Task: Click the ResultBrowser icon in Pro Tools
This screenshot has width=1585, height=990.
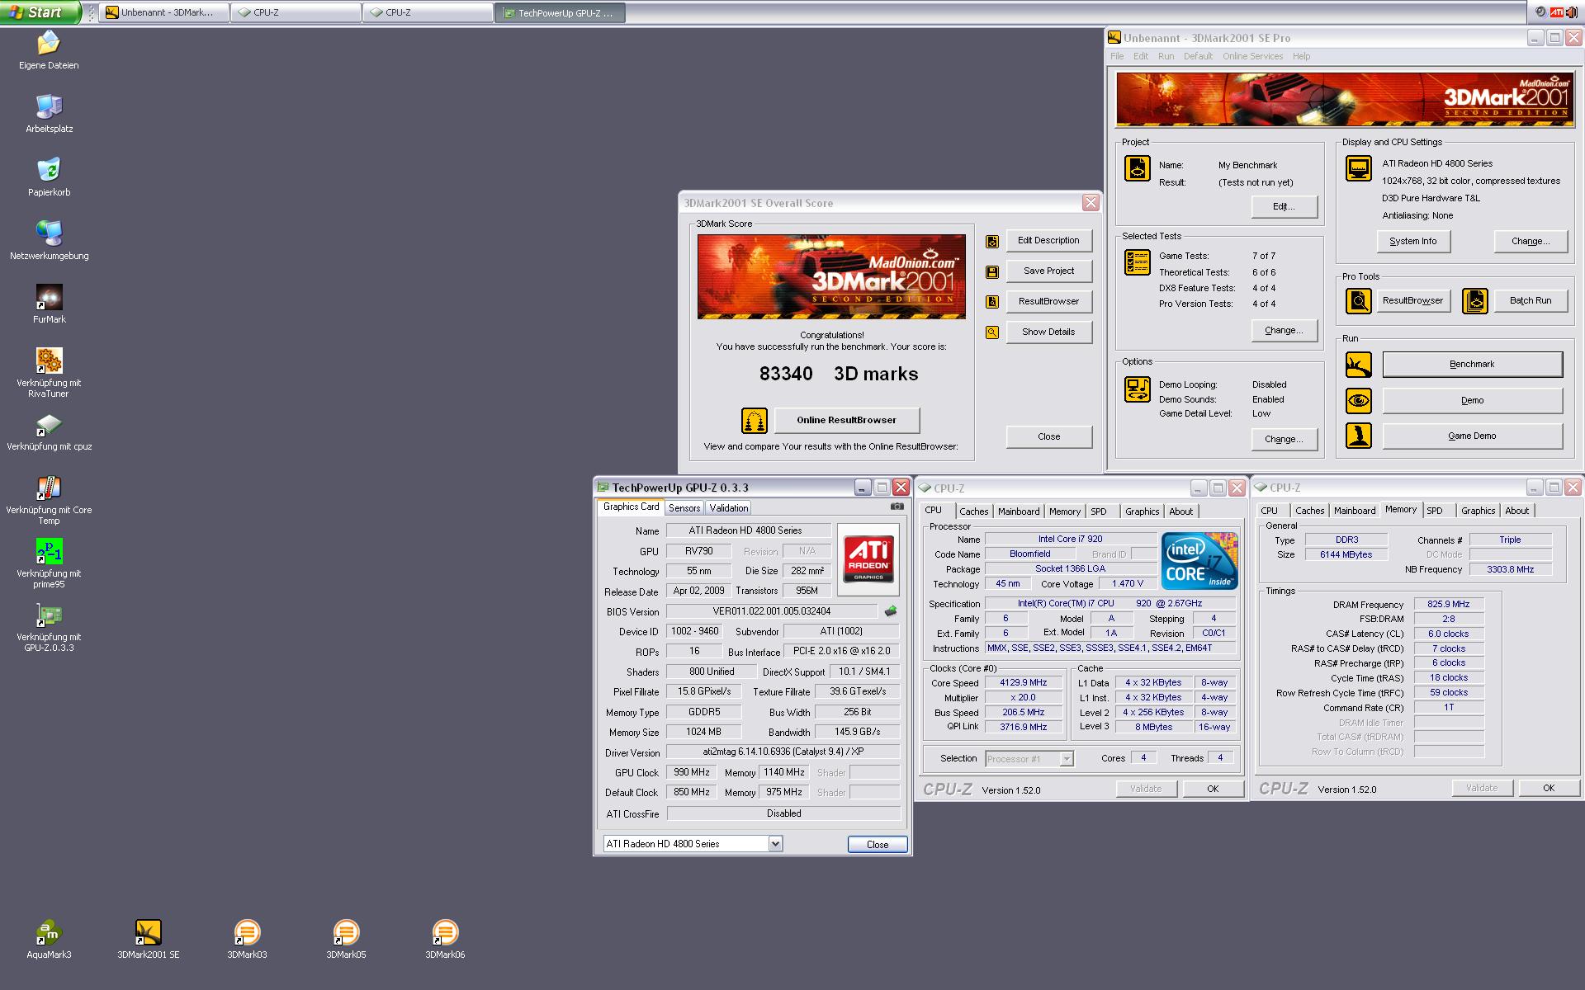Action: 1359,301
